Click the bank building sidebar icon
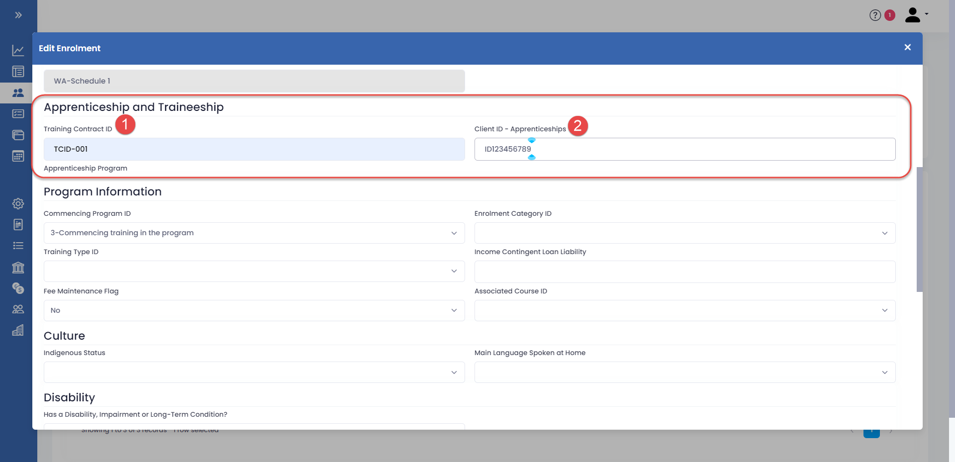The width and height of the screenshot is (955, 462). point(18,268)
